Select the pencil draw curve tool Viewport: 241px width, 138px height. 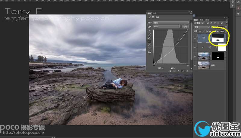149,45
